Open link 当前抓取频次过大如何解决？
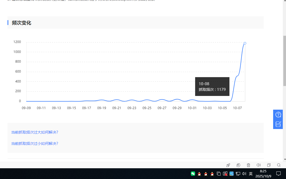286x179 pixels. [x=35, y=132]
